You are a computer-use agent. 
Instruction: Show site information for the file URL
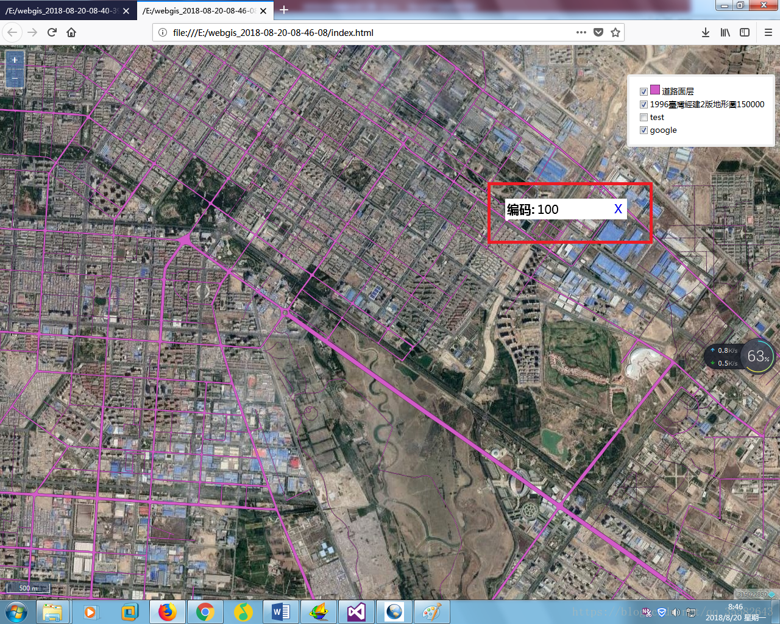tap(163, 32)
